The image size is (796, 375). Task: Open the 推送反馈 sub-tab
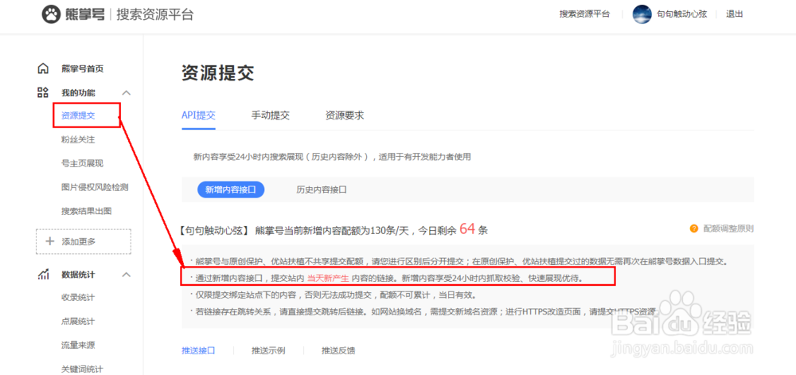[338, 350]
